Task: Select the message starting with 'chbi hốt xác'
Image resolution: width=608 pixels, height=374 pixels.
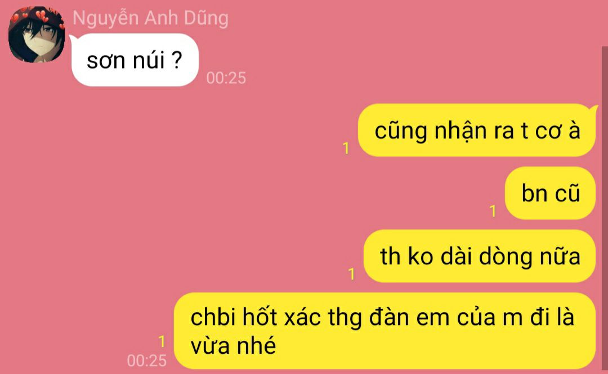Action: (x=385, y=331)
